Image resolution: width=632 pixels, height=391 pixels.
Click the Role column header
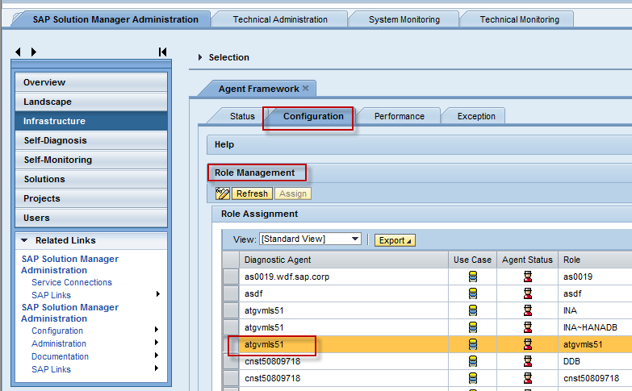click(595, 260)
